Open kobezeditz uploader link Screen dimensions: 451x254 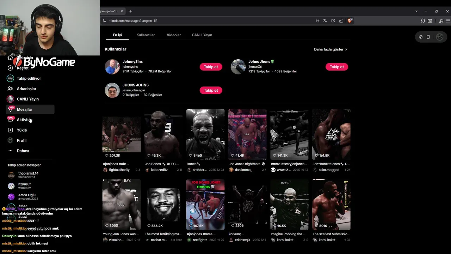click(x=159, y=170)
